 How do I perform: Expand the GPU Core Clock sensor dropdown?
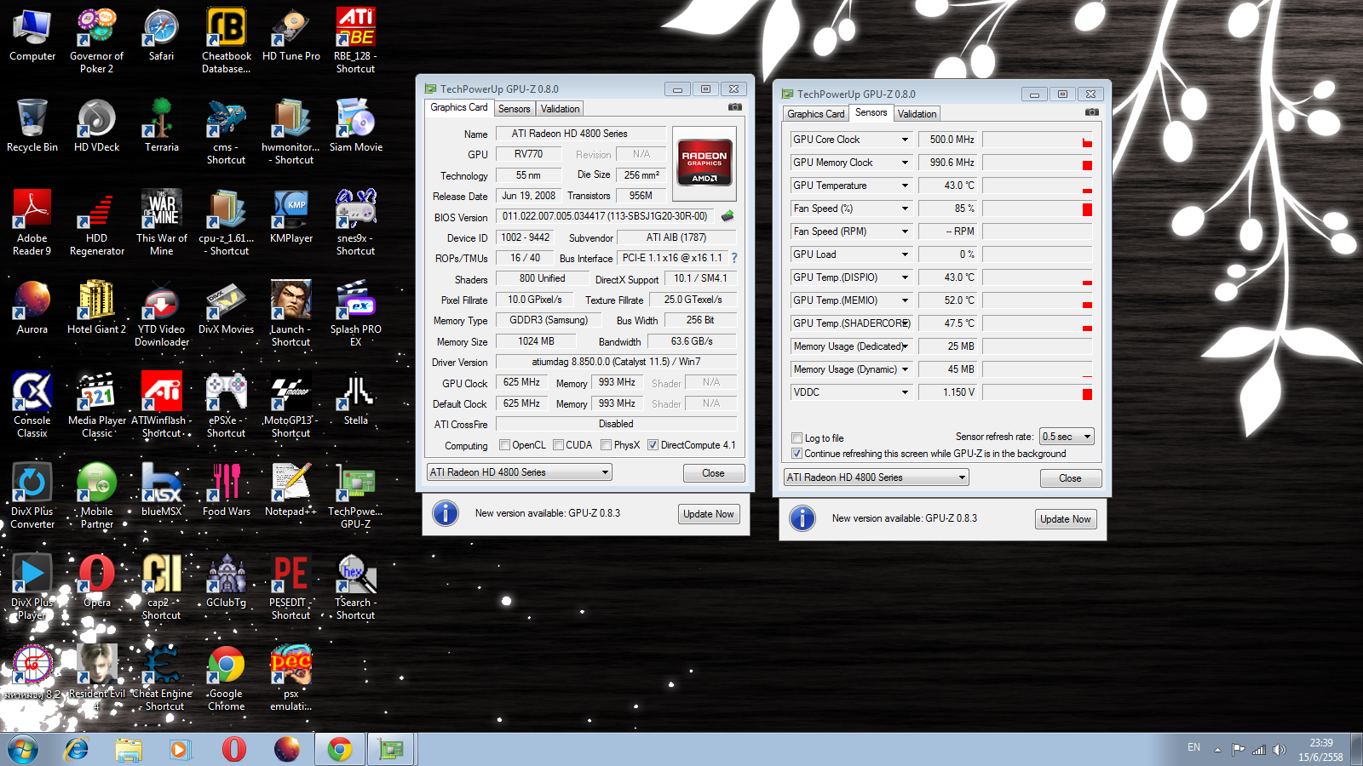905,140
